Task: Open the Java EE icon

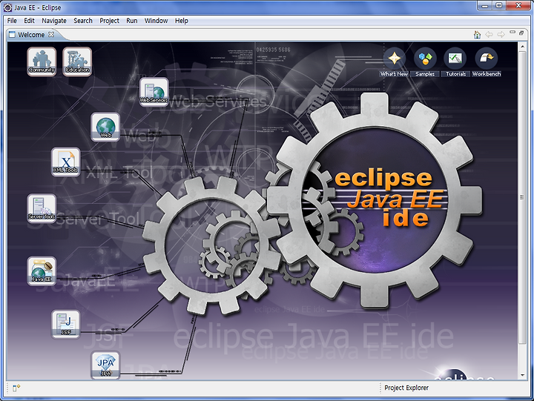Action: [x=42, y=271]
